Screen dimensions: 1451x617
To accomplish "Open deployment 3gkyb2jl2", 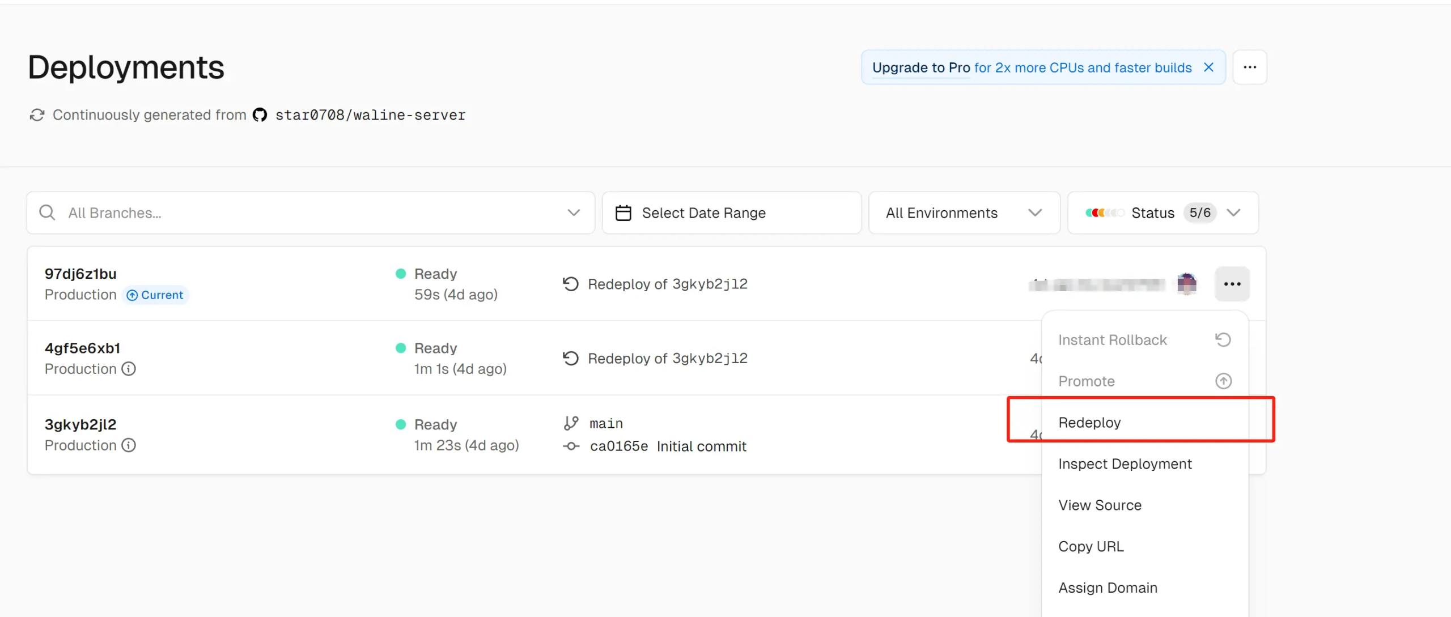I will click(80, 424).
